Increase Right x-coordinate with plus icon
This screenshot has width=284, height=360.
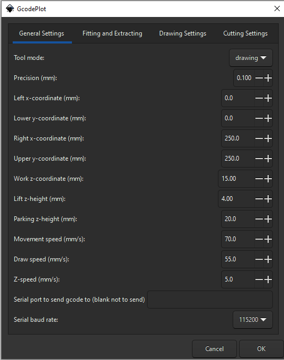tap(268, 138)
